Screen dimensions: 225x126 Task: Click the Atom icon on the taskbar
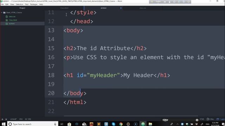(143, 124)
